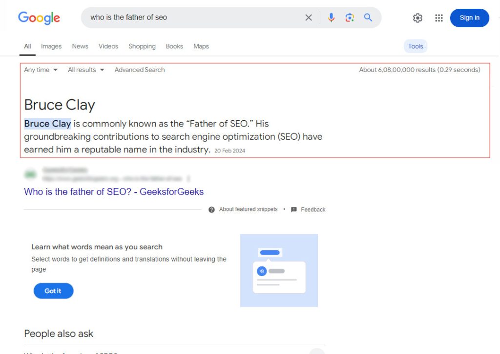The image size is (500, 354).
Task: Open Google Lens from the search bar
Action: click(x=350, y=17)
